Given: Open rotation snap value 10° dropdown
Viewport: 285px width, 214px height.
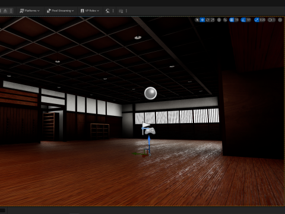Looking at the screenshot, I should coord(249,20).
